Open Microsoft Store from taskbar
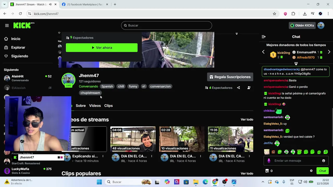This screenshot has height=187, width=333. pyautogui.click(x=186, y=182)
